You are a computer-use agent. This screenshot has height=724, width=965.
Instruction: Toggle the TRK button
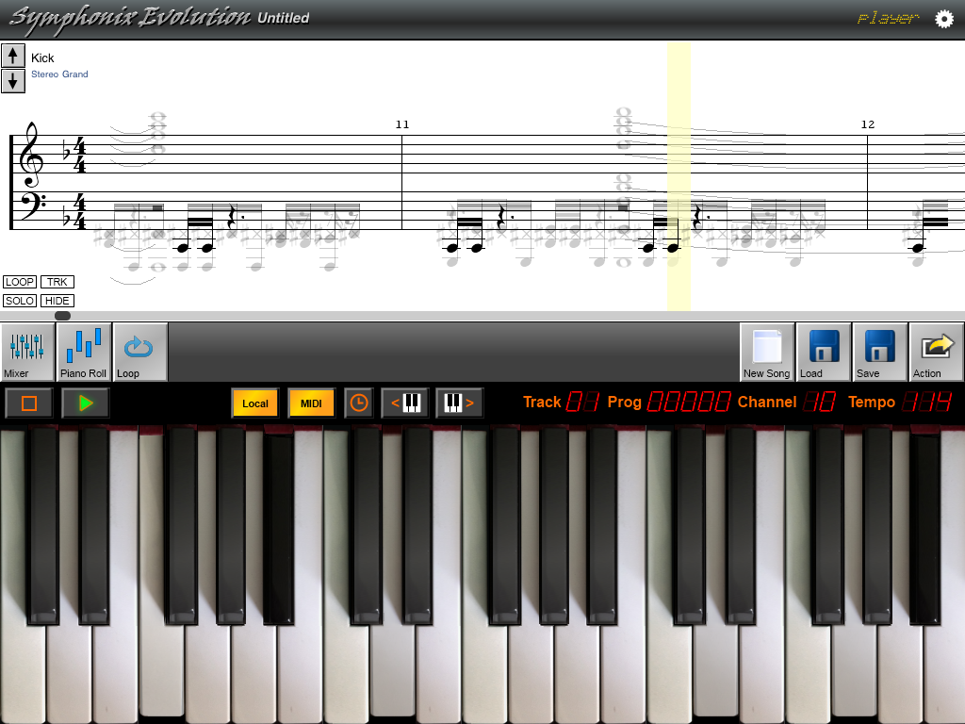click(x=57, y=282)
